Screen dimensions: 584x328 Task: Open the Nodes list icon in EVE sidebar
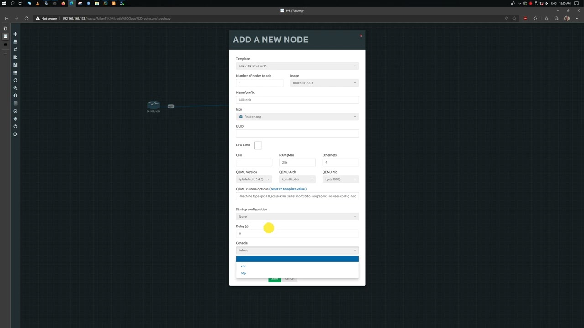(15, 41)
